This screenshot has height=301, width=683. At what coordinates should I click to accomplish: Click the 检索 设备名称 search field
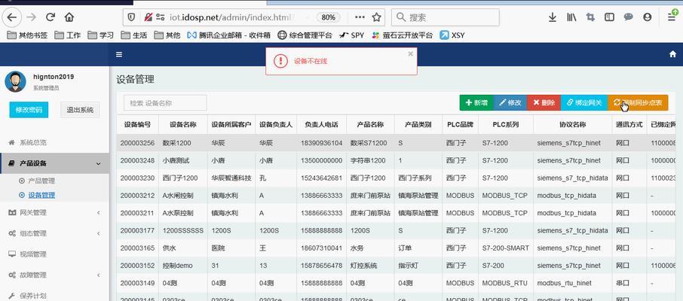[x=165, y=103]
